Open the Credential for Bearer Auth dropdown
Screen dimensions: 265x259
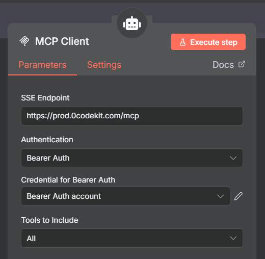125,196
